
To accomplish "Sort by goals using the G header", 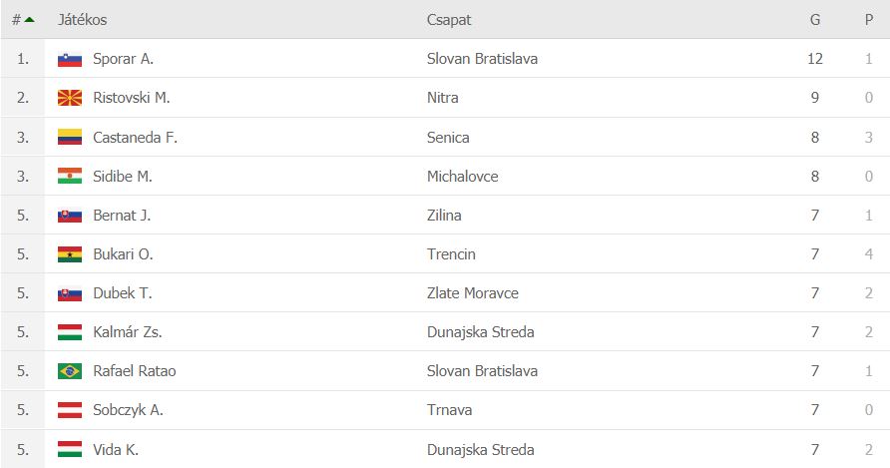I will coord(815,19).
